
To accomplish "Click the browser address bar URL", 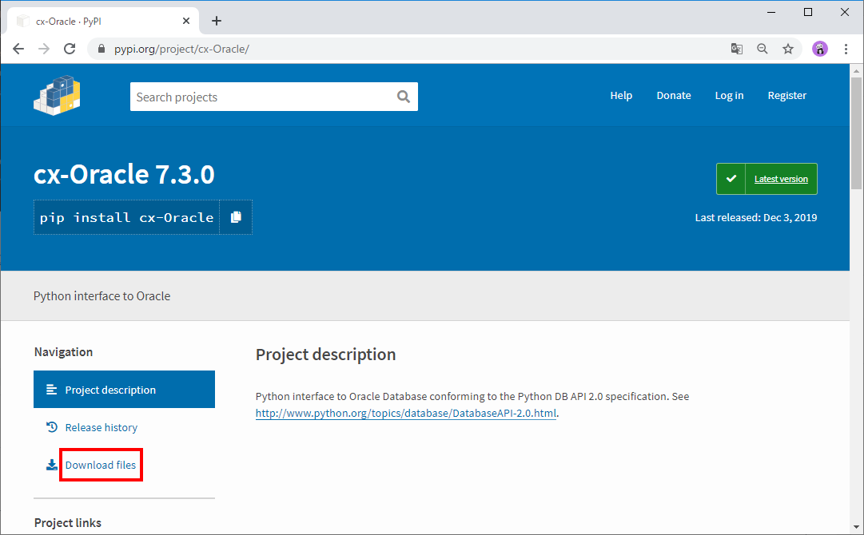I will pyautogui.click(x=182, y=49).
